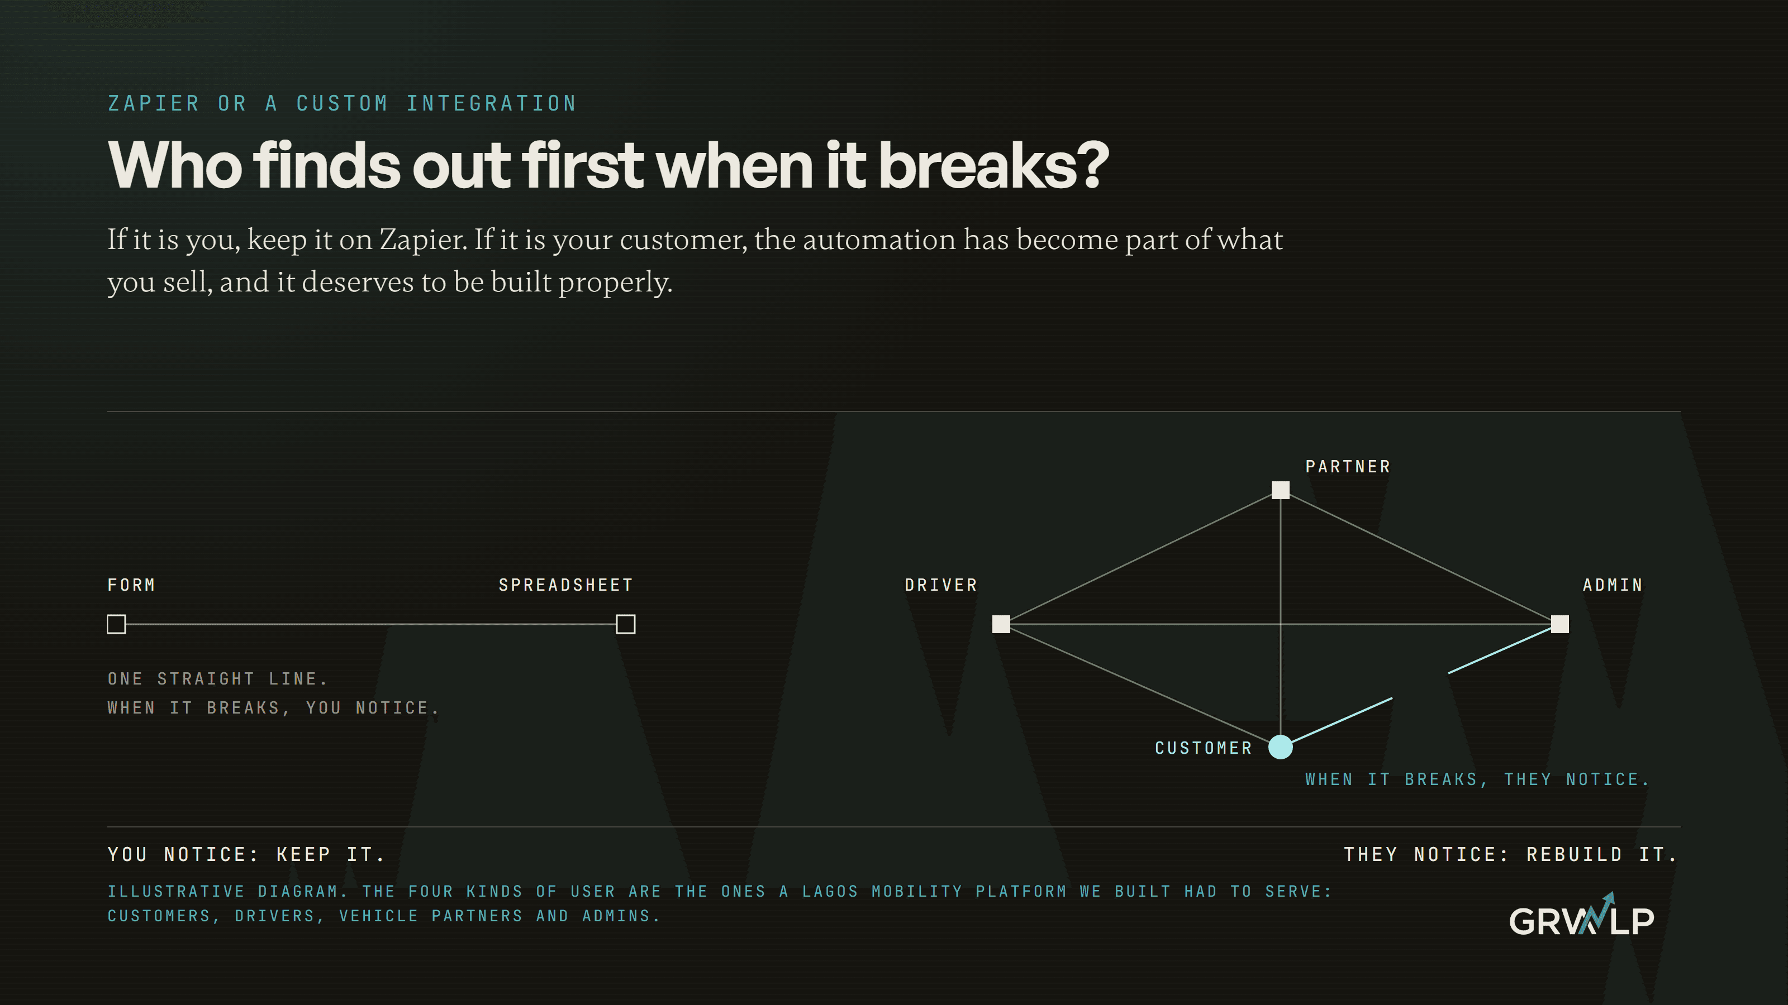The height and width of the screenshot is (1005, 1788).
Task: Click the Form square node
Action: [x=117, y=624]
